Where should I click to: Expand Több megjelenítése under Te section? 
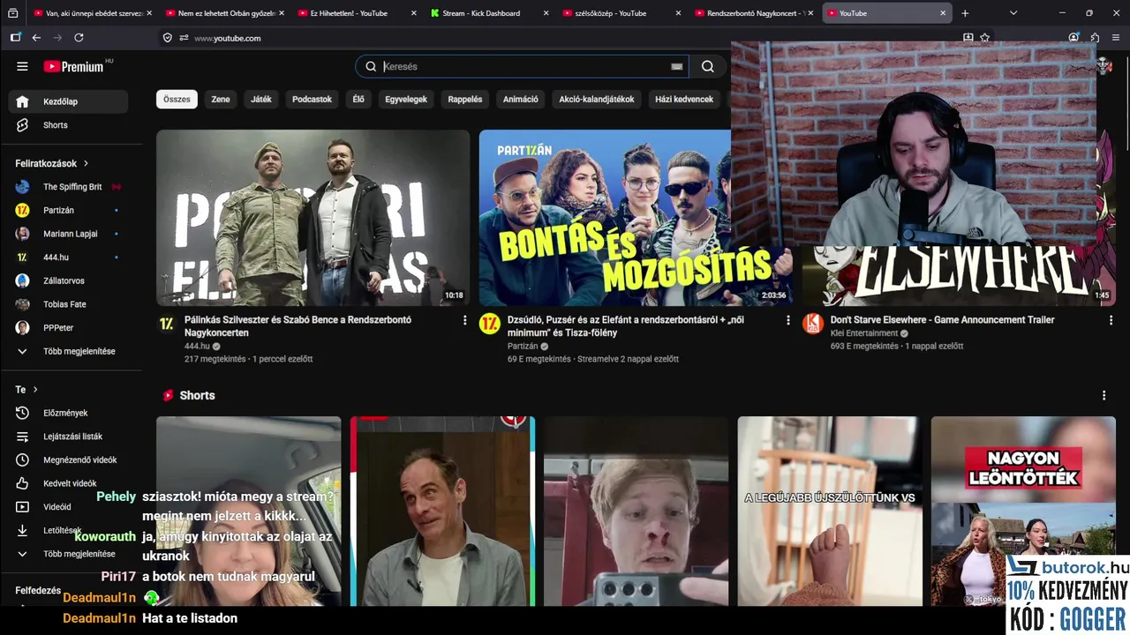coord(68,554)
